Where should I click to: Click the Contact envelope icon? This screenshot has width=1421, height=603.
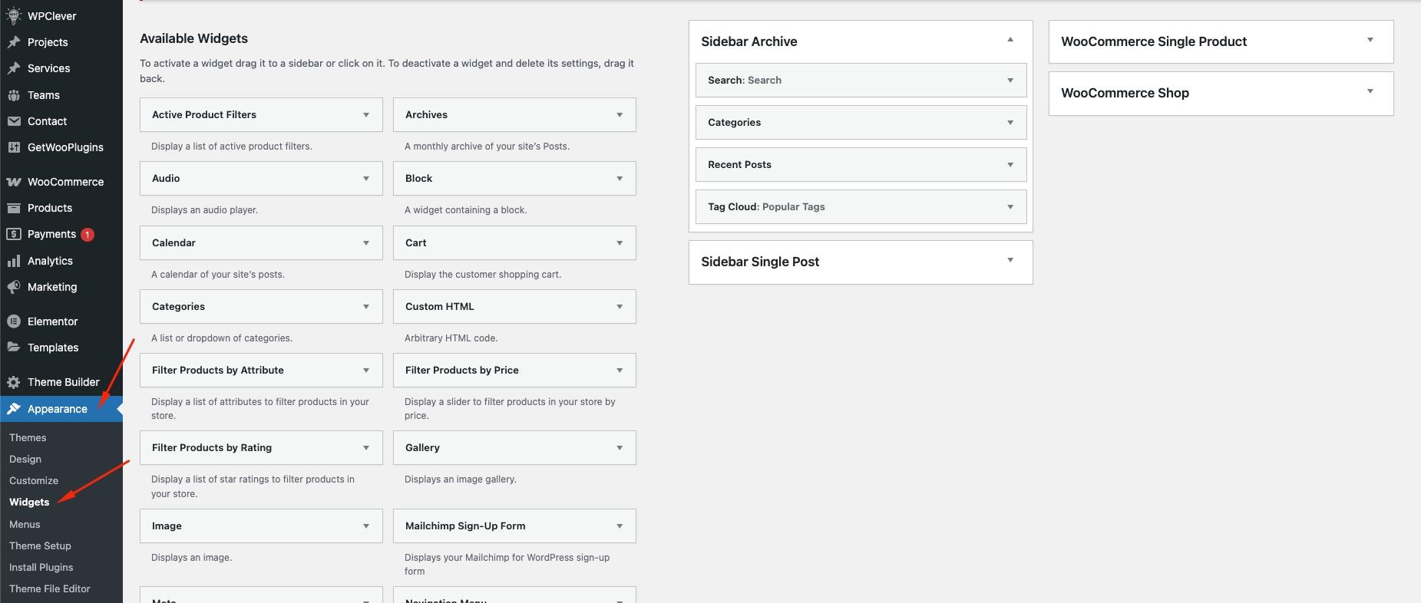coord(13,121)
